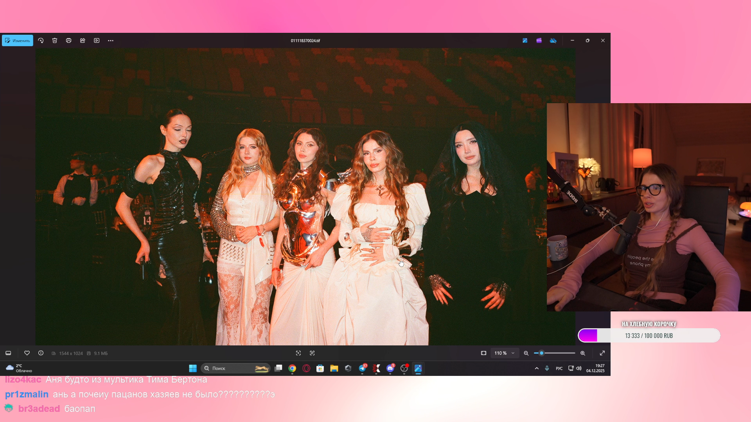This screenshot has height=422, width=751.
Task: Share the photo with share icon
Action: [x=83, y=41]
